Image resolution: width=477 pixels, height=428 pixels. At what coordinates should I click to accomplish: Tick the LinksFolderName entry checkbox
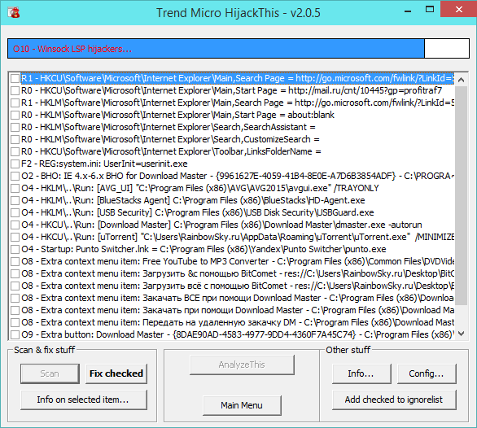(x=15, y=151)
